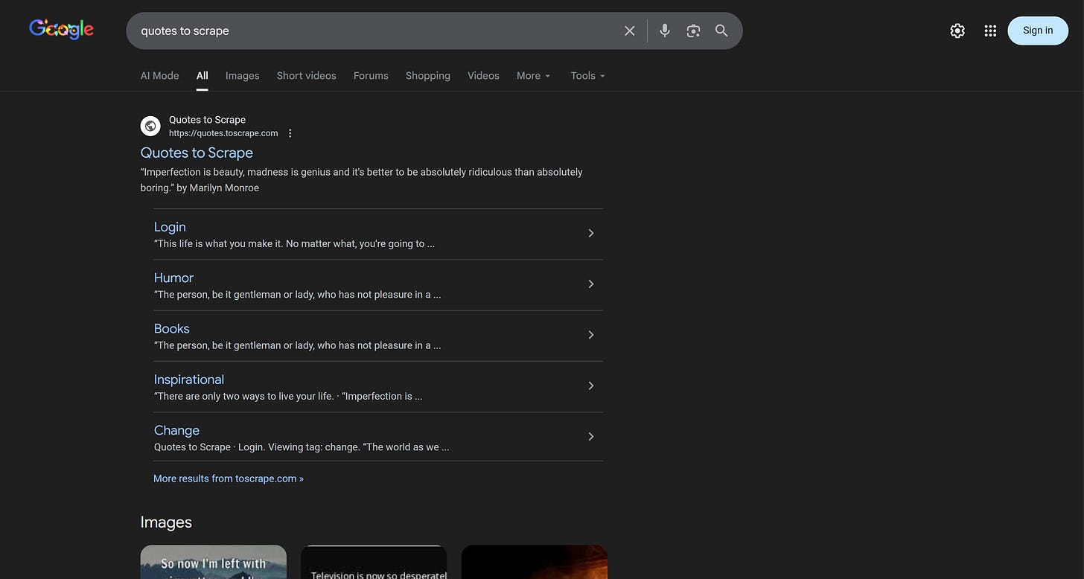Click the Quotes to Scrape favicon
The image size is (1084, 579).
coord(150,125)
